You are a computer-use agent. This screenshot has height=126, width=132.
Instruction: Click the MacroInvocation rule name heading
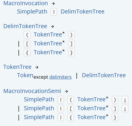coord(25,3)
